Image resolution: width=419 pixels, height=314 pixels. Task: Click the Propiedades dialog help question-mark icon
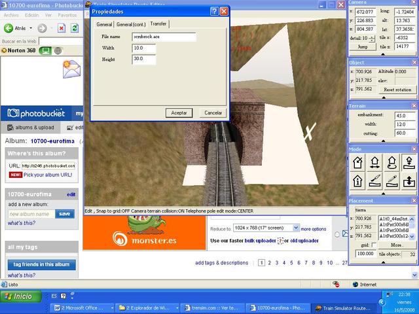[213, 11]
